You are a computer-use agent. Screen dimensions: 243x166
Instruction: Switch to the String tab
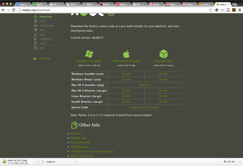(122, 4)
